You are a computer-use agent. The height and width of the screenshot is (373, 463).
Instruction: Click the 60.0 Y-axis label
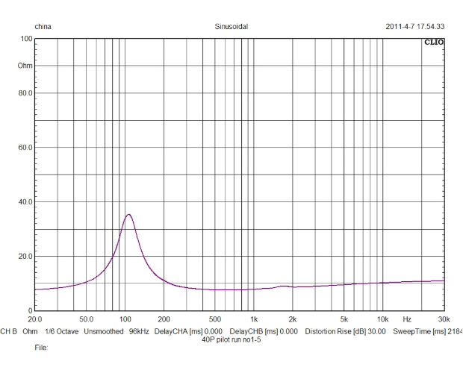tap(25, 148)
